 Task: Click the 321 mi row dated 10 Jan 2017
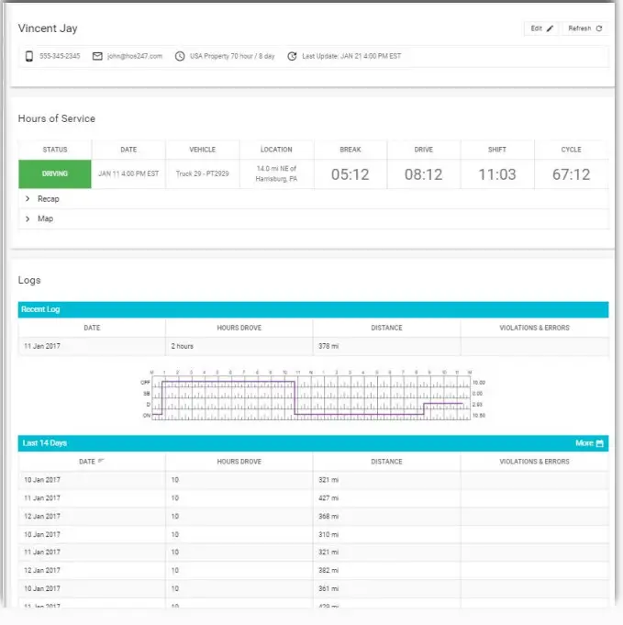coord(313,480)
